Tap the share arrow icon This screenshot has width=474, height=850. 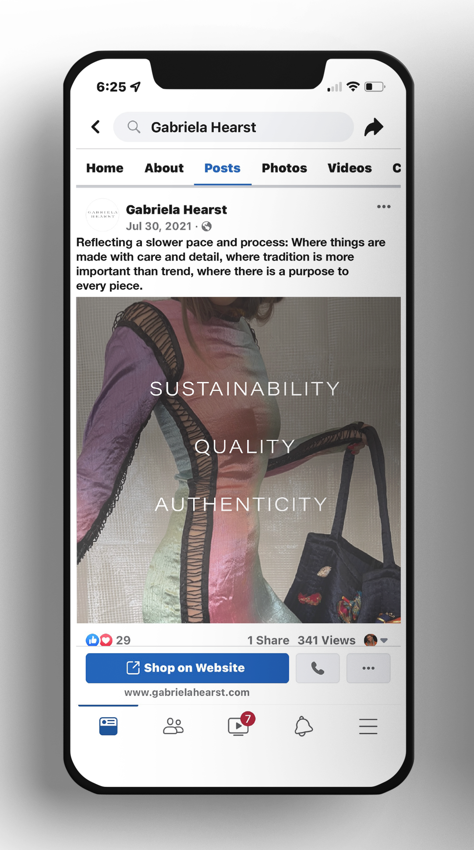point(374,127)
